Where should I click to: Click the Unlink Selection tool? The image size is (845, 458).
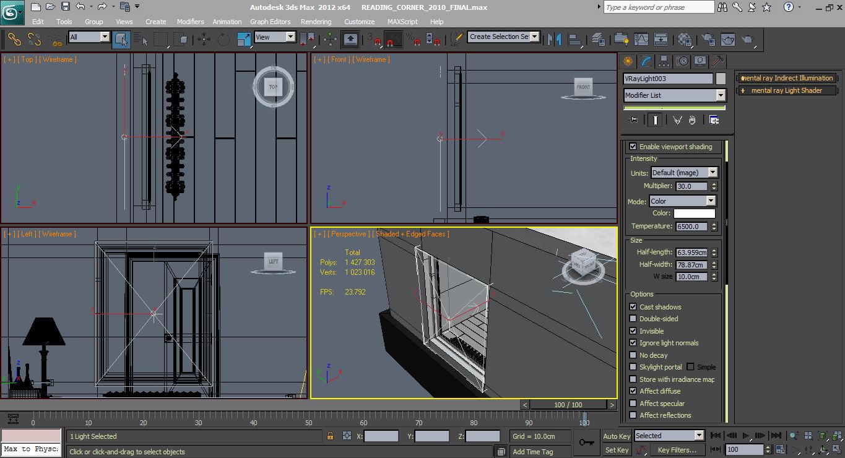click(x=35, y=40)
